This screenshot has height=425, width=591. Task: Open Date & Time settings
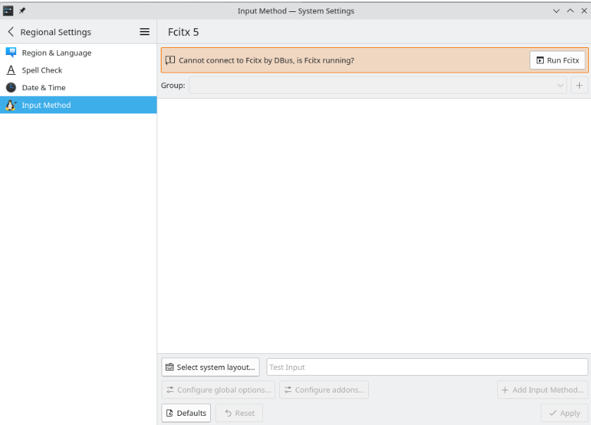[x=78, y=87]
